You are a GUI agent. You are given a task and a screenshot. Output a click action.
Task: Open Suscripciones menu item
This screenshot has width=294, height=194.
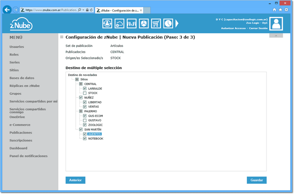pos(21,140)
